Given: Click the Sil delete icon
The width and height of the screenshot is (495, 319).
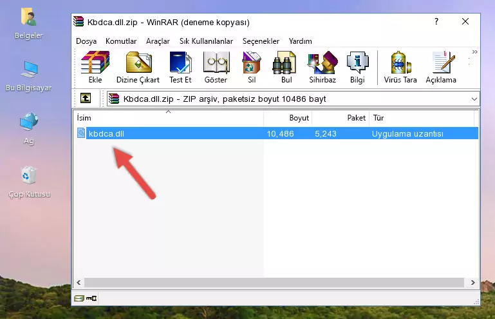Looking at the screenshot, I should pos(252,67).
